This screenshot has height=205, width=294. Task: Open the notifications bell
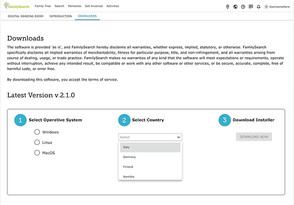point(258,7)
